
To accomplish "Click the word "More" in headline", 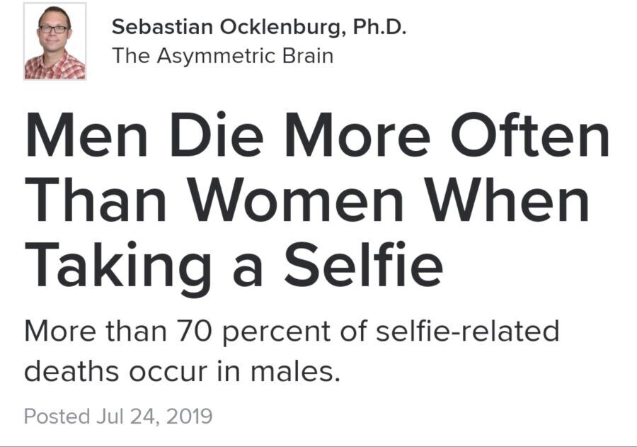I will (357, 135).
